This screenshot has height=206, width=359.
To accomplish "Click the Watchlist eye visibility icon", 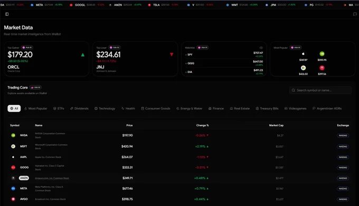I will pos(261,48).
